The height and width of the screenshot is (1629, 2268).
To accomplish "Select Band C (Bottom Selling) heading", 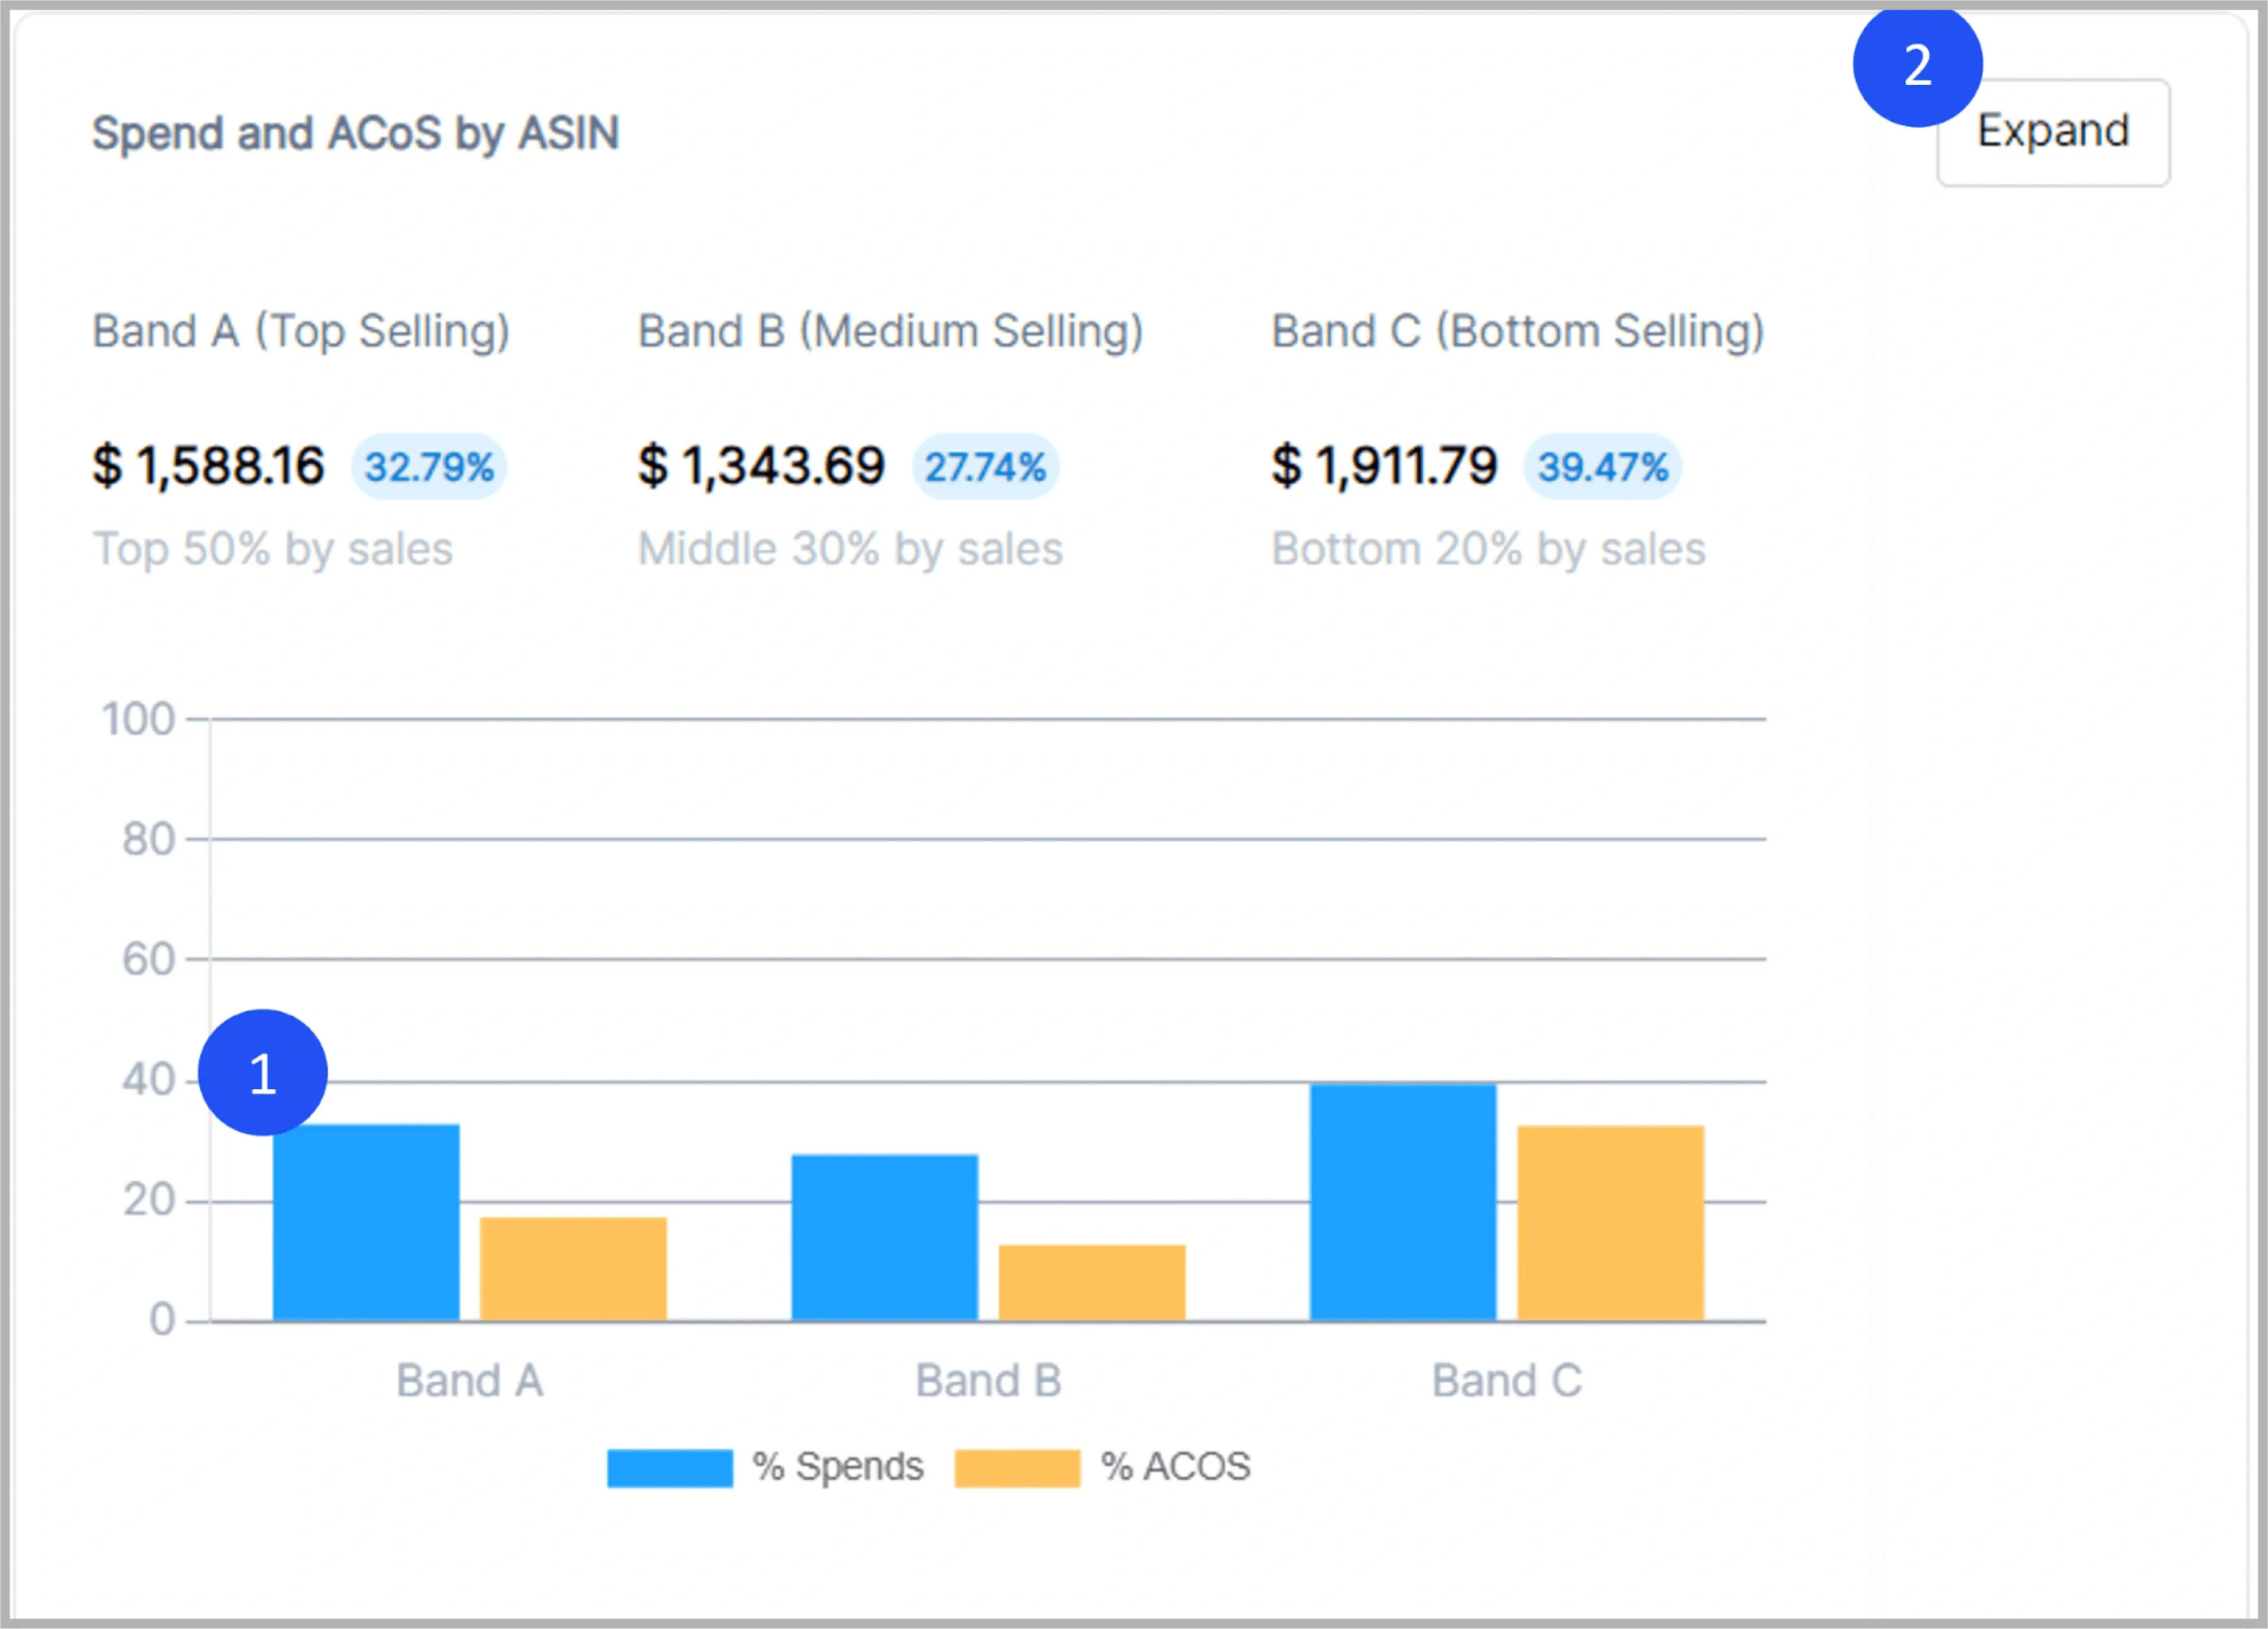I will [x=1517, y=331].
